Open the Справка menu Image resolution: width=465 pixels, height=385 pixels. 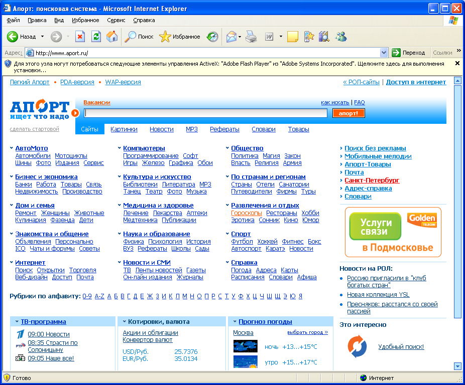(144, 20)
